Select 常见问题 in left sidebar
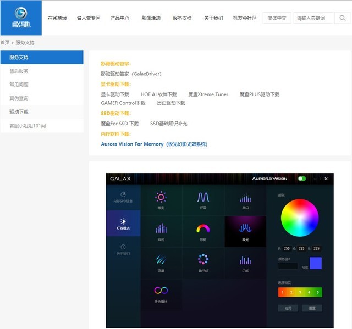The height and width of the screenshot is (329, 352). click(x=42, y=85)
